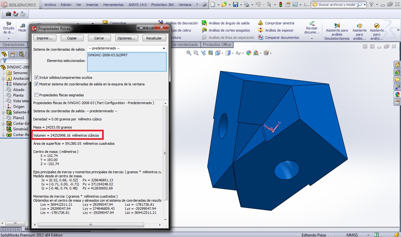
Task: Save the part with the floppy disk icon
Action: 235,4
